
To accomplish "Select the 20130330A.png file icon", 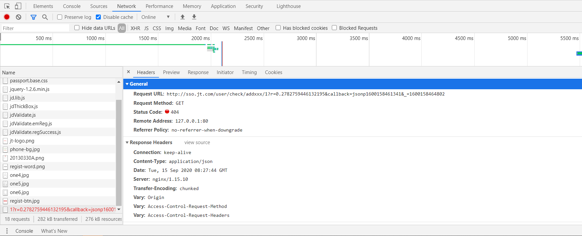I will click(x=5, y=158).
